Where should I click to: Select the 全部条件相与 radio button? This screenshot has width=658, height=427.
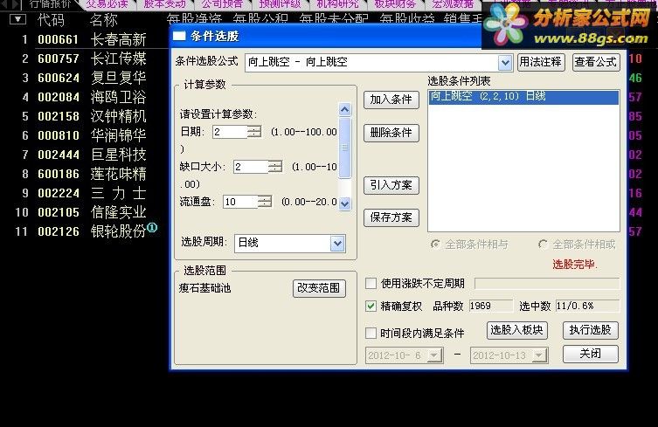(x=435, y=244)
